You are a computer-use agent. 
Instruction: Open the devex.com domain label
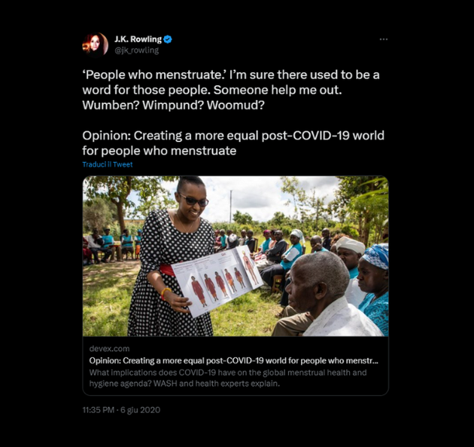coord(108,349)
